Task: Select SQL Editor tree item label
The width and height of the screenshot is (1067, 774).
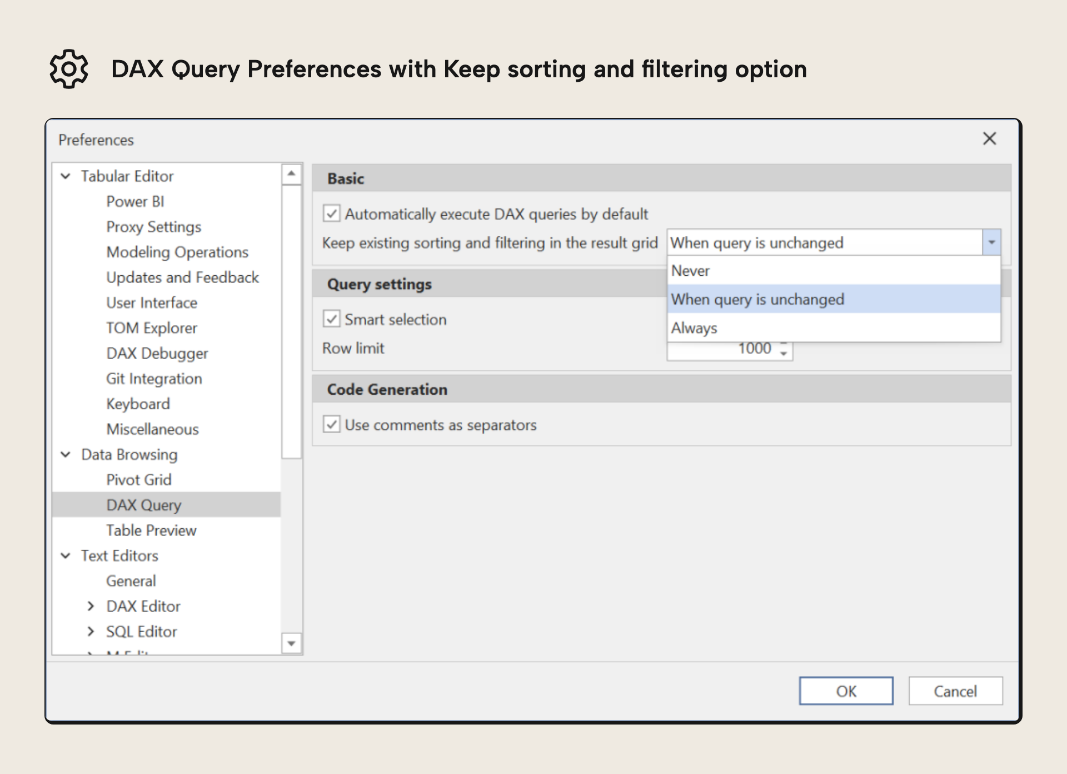Action: [x=142, y=632]
